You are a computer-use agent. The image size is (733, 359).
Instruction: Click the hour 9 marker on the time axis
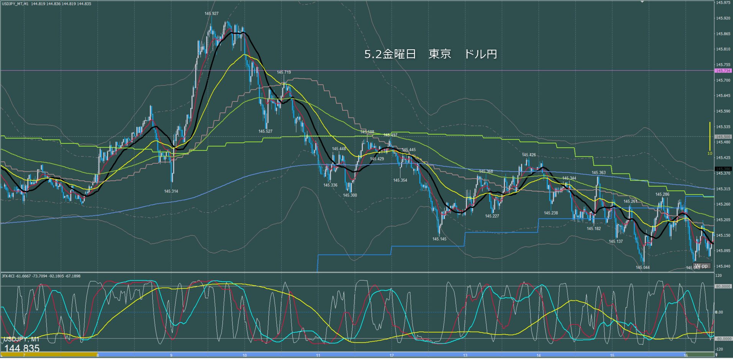(x=171, y=355)
